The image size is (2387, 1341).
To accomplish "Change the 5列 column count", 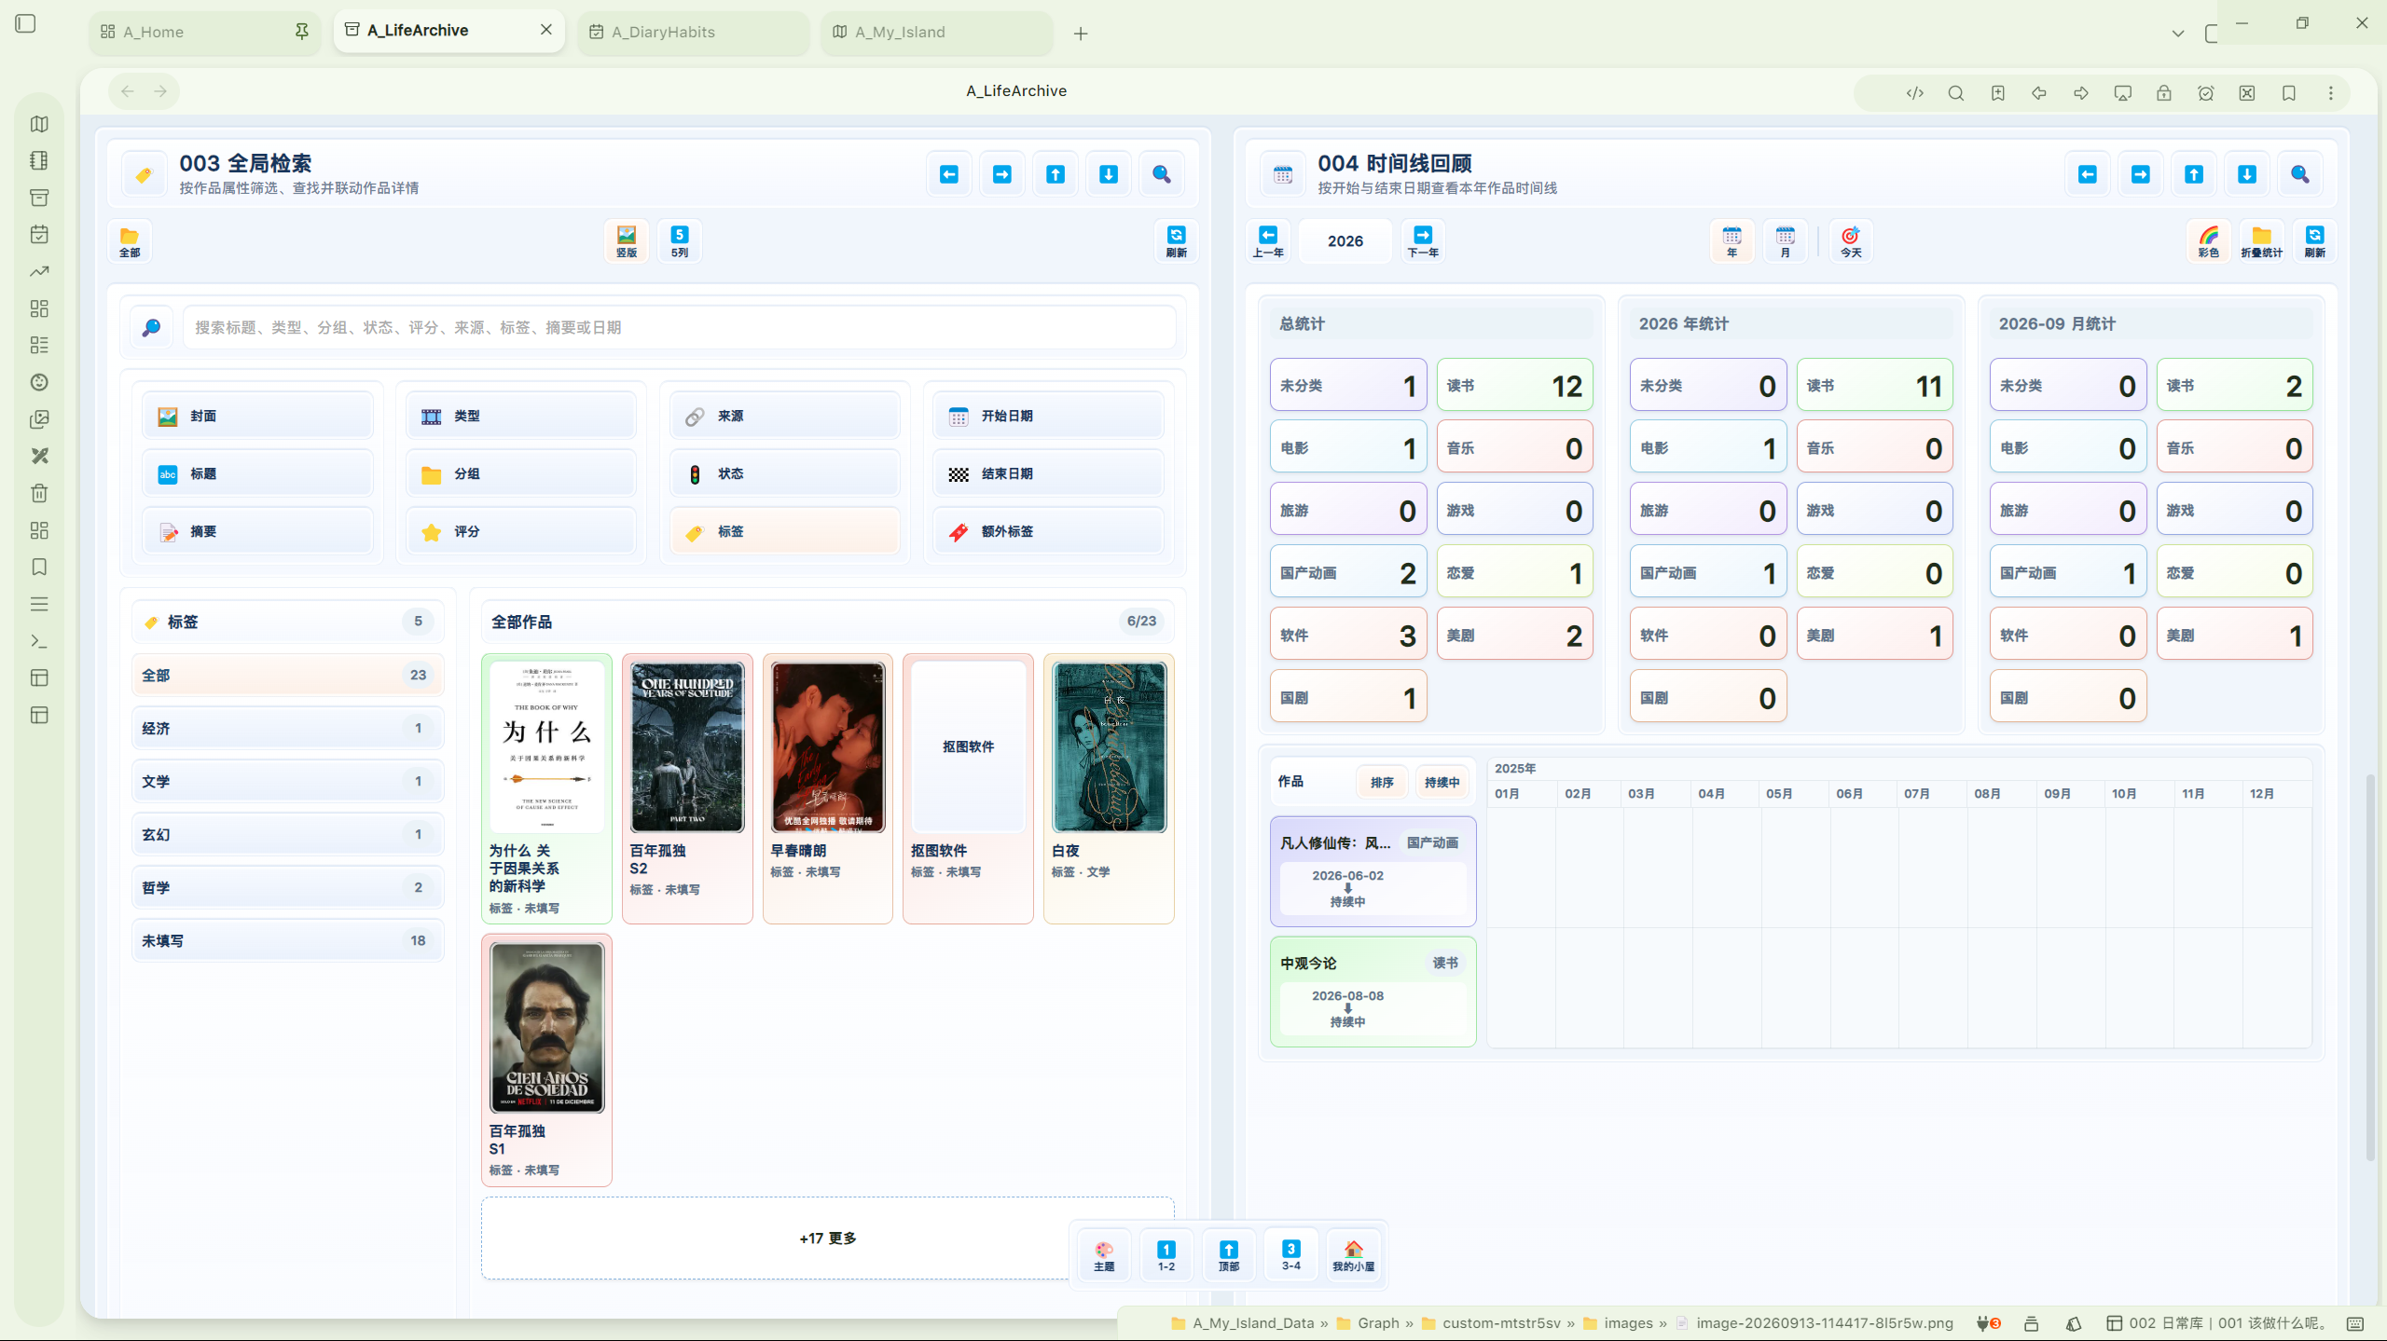I will [680, 241].
